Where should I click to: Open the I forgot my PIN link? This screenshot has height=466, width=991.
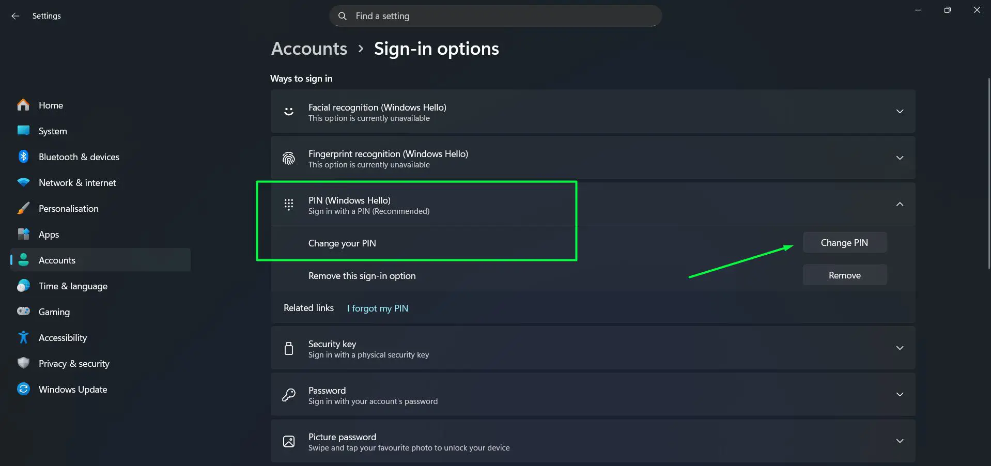click(x=378, y=308)
